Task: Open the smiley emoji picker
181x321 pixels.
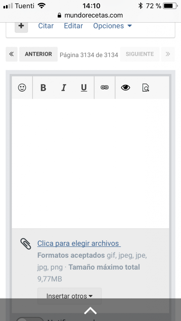Action: 22,88
